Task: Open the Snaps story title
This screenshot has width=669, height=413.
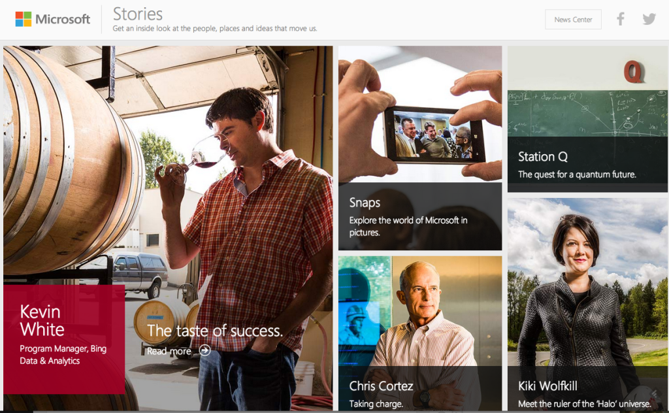Action: click(365, 203)
